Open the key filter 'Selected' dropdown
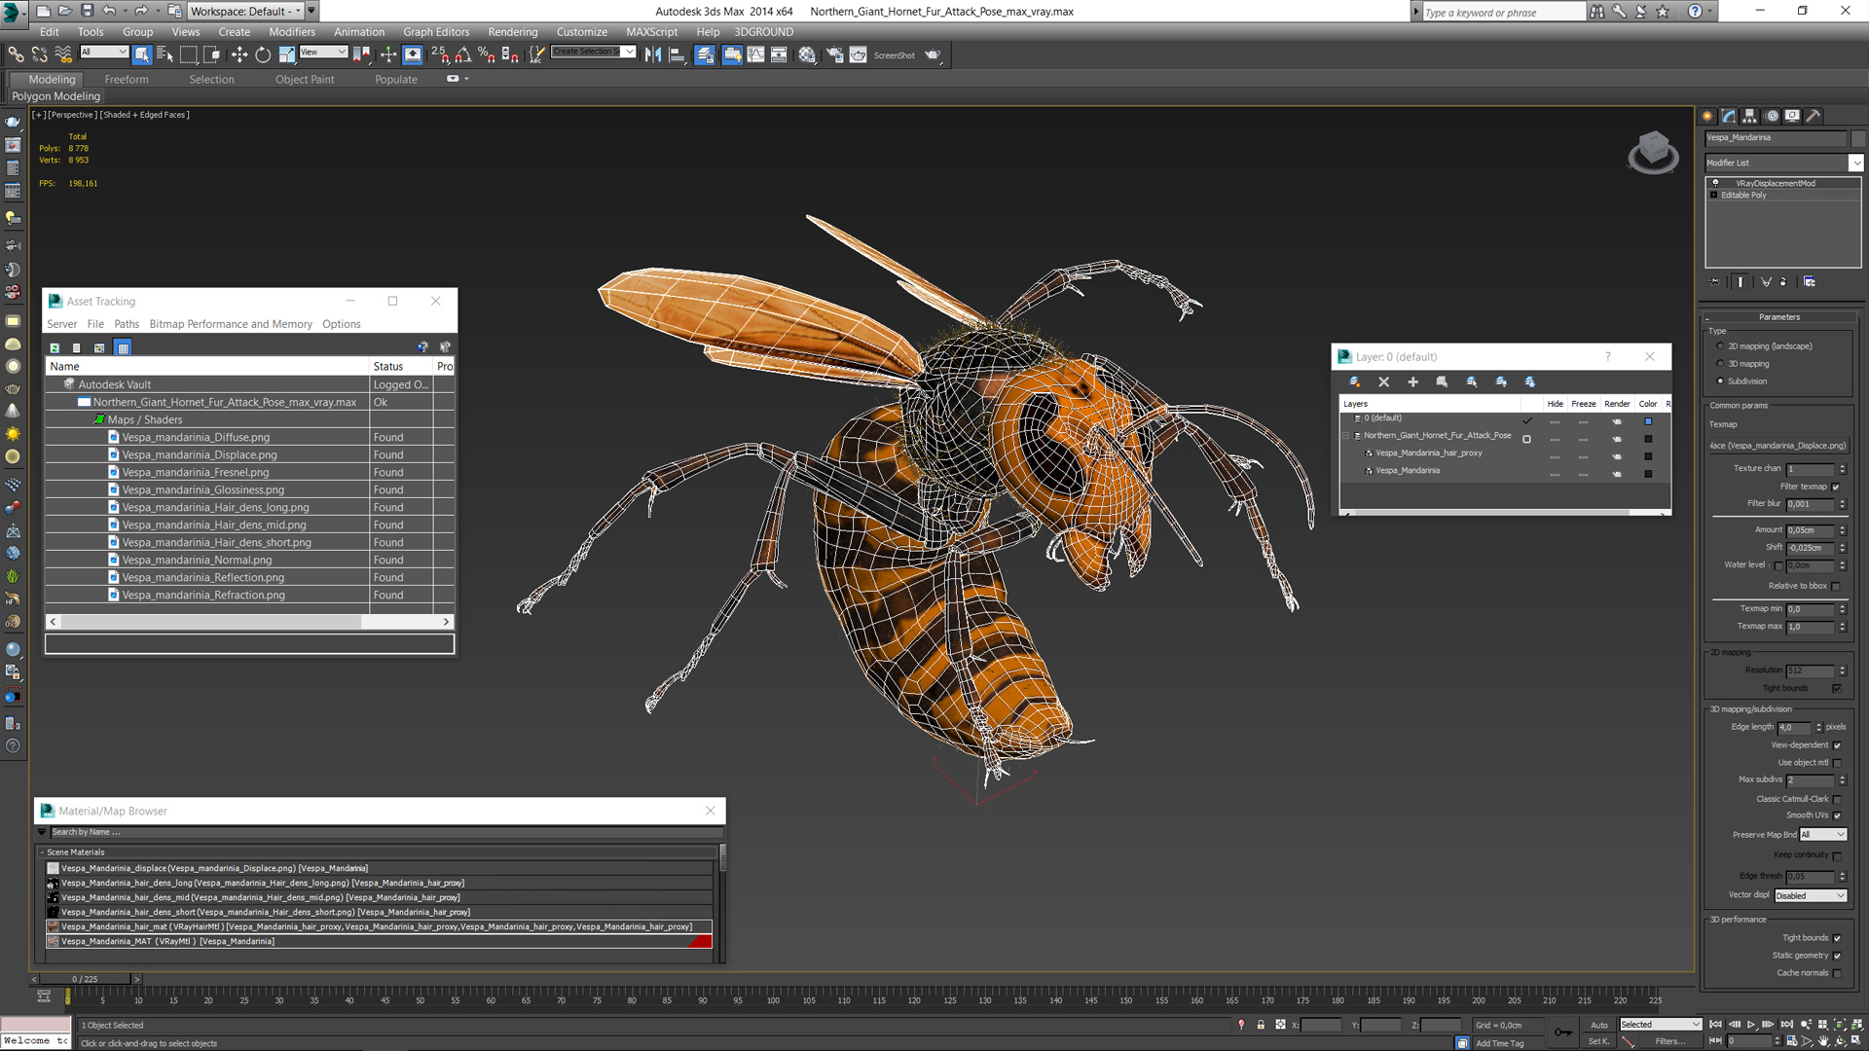Viewport: 1869px width, 1051px height. pos(1660,1025)
